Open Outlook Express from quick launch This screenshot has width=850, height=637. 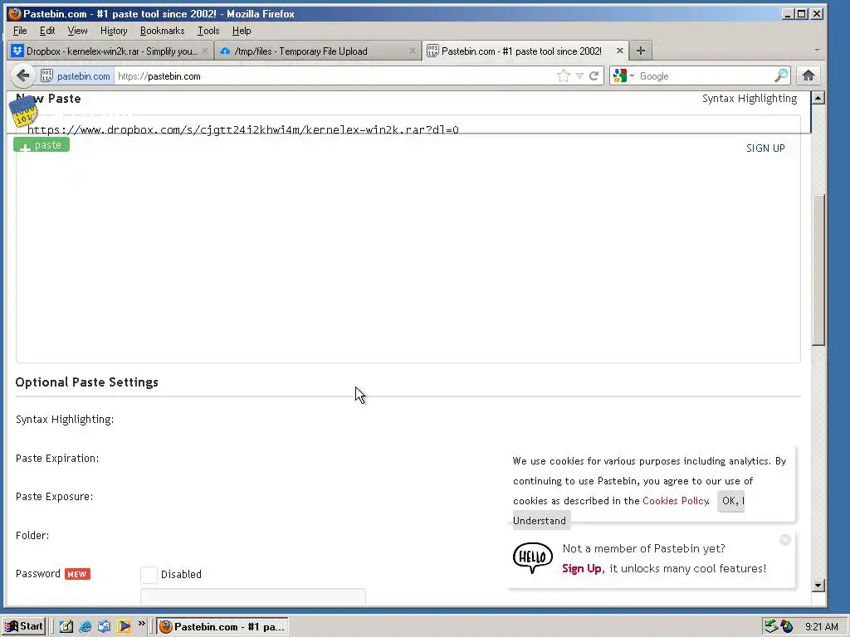pos(104,626)
